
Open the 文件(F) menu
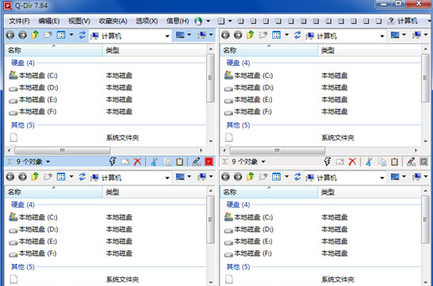pos(19,21)
